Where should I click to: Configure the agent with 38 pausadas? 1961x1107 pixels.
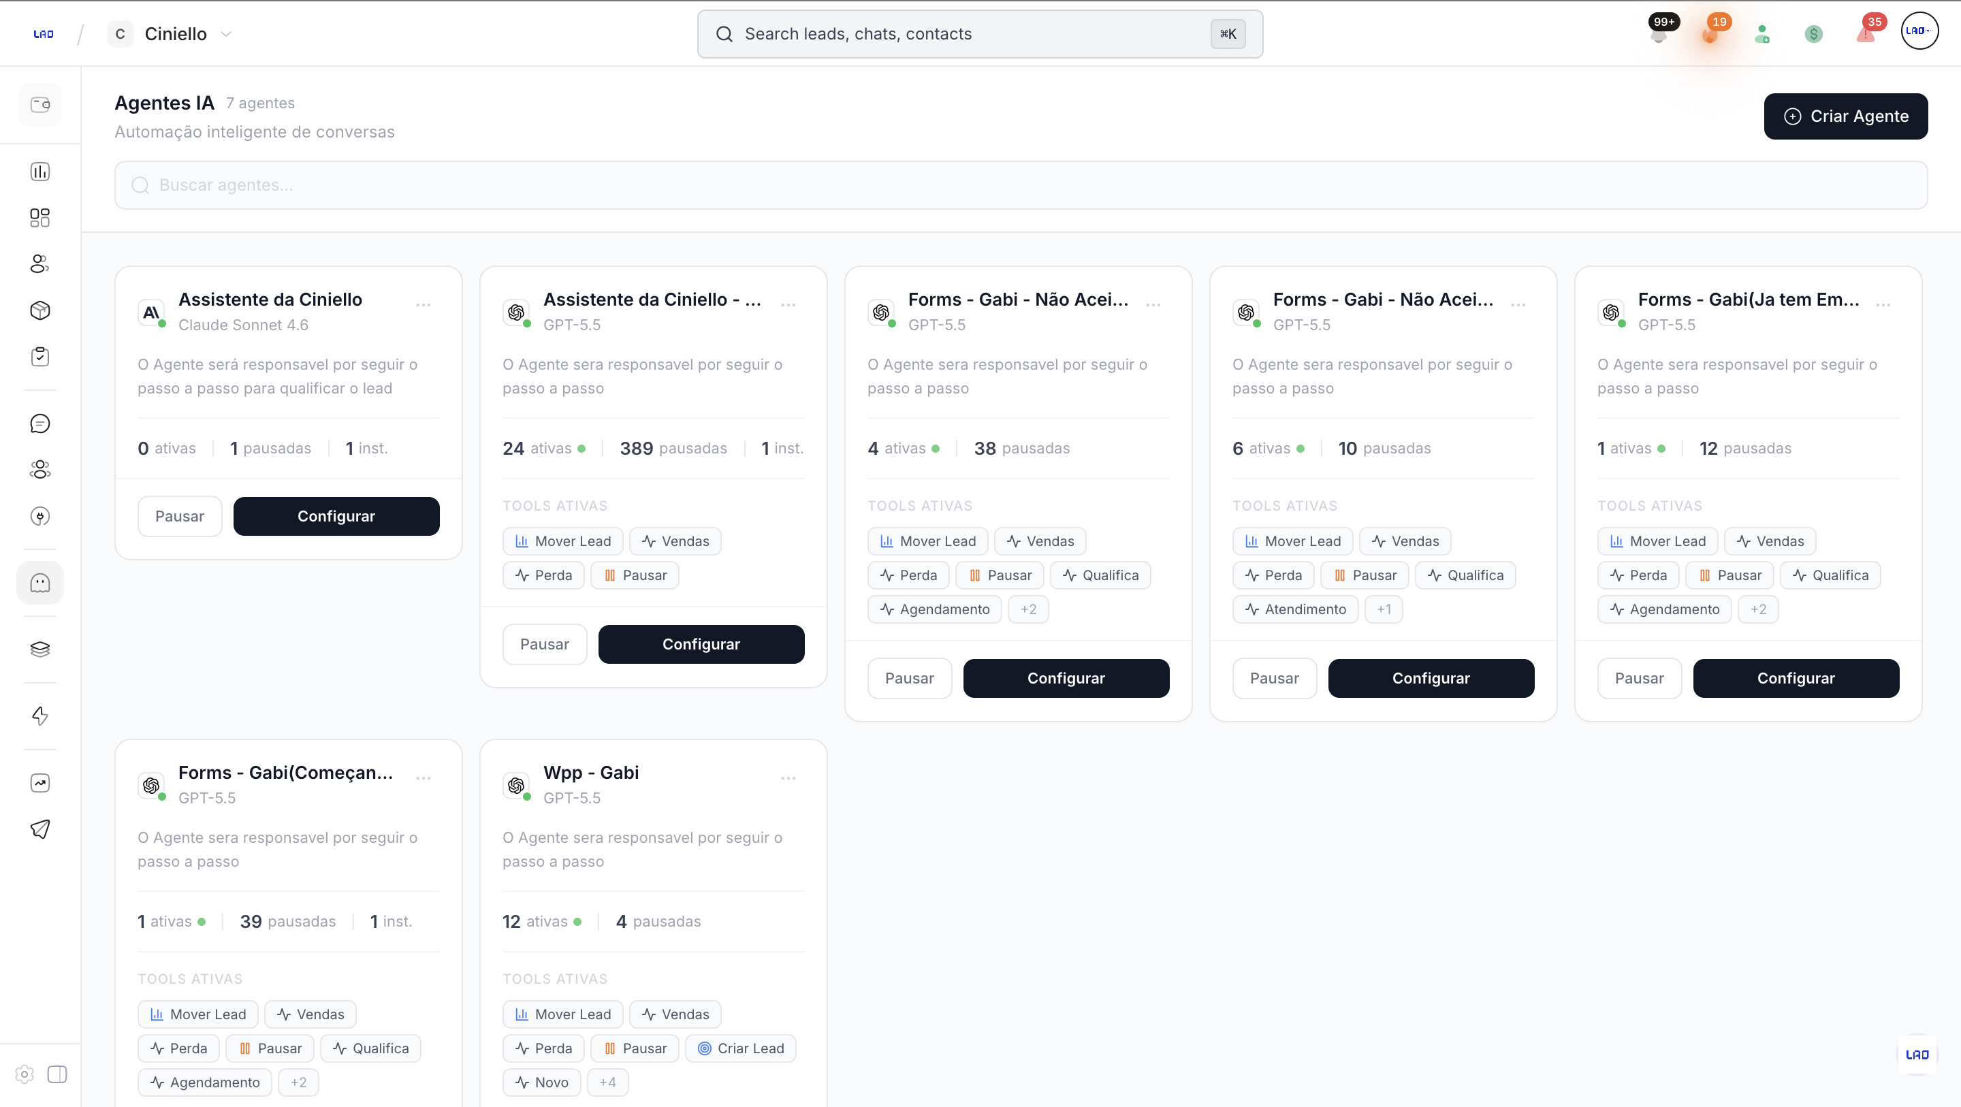pos(1066,678)
